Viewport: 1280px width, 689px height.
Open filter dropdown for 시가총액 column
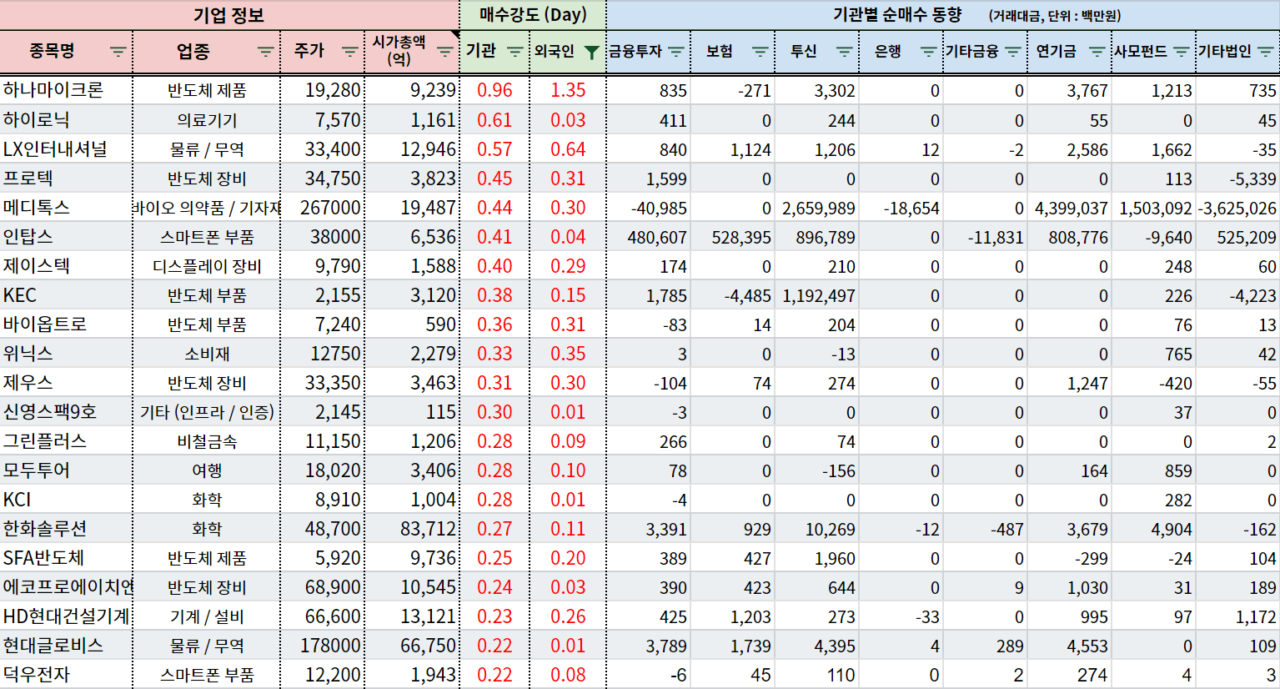[x=445, y=52]
